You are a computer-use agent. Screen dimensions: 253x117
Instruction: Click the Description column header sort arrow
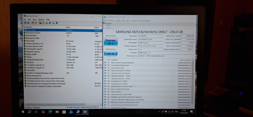click(34, 27)
